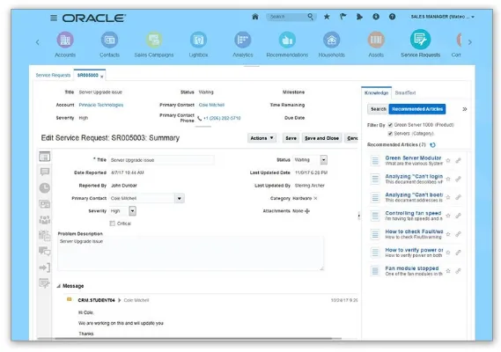Toggle the Critical checkbox
The image size is (501, 352).
[x=113, y=224]
